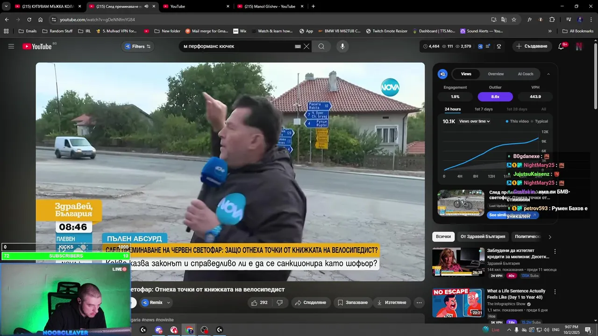The height and width of the screenshot is (336, 598).
Task: Clear the search query with the X
Action: [x=306, y=46]
